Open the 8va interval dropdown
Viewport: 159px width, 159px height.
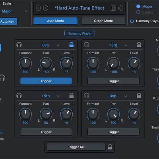58,45
